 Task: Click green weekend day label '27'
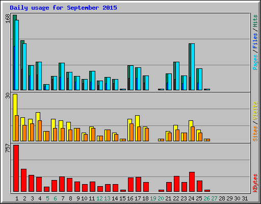tap(214, 198)
